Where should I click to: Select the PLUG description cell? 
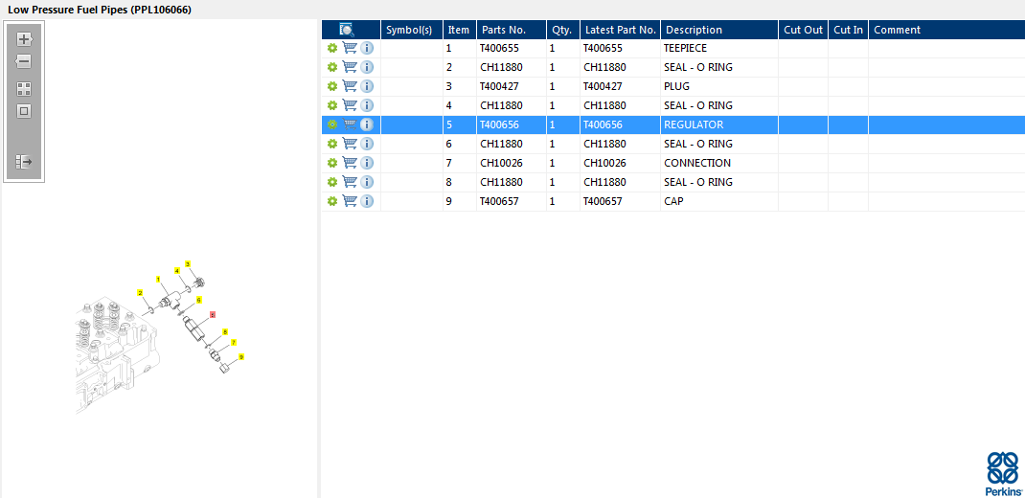(719, 86)
